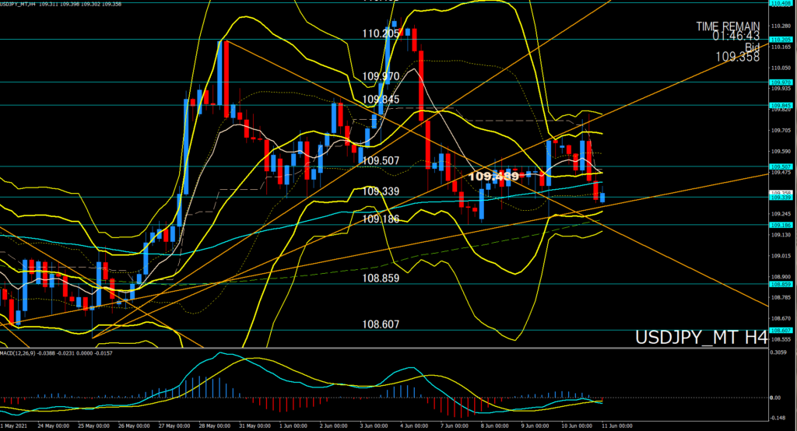797x431 pixels.
Task: Click the 9 Jun 00:00 date label
Action: click(x=535, y=426)
